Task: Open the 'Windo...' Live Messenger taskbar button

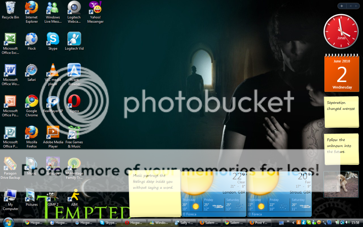Action: point(160,223)
